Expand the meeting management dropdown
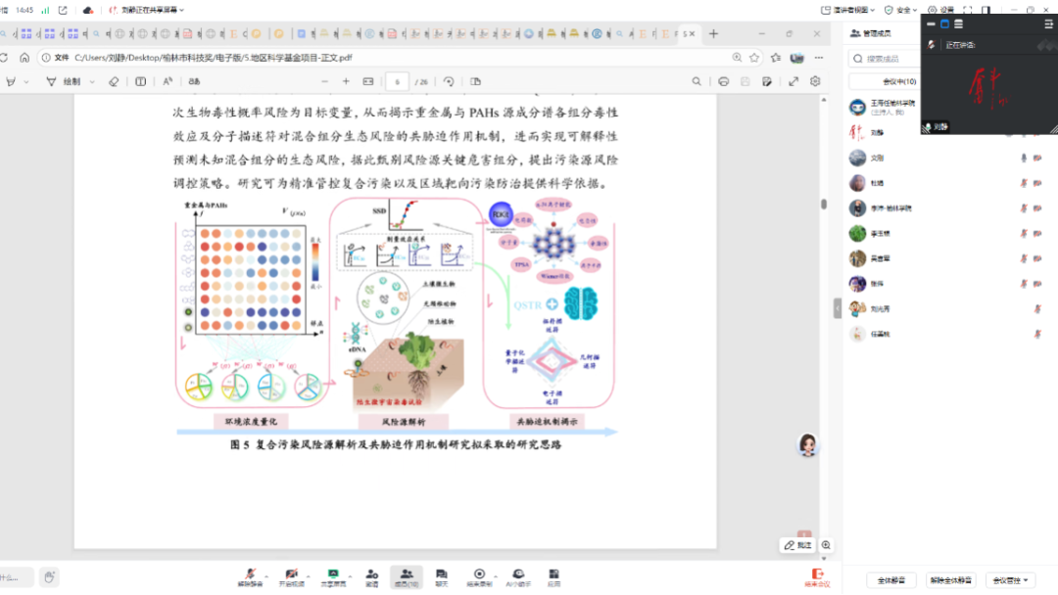The image size is (1058, 595). pyautogui.click(x=1009, y=580)
